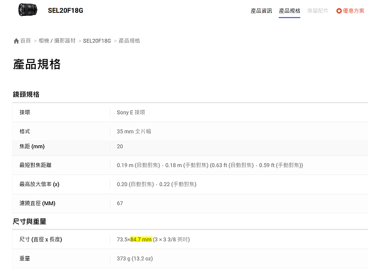Select the 產品規格 tab

tap(289, 11)
